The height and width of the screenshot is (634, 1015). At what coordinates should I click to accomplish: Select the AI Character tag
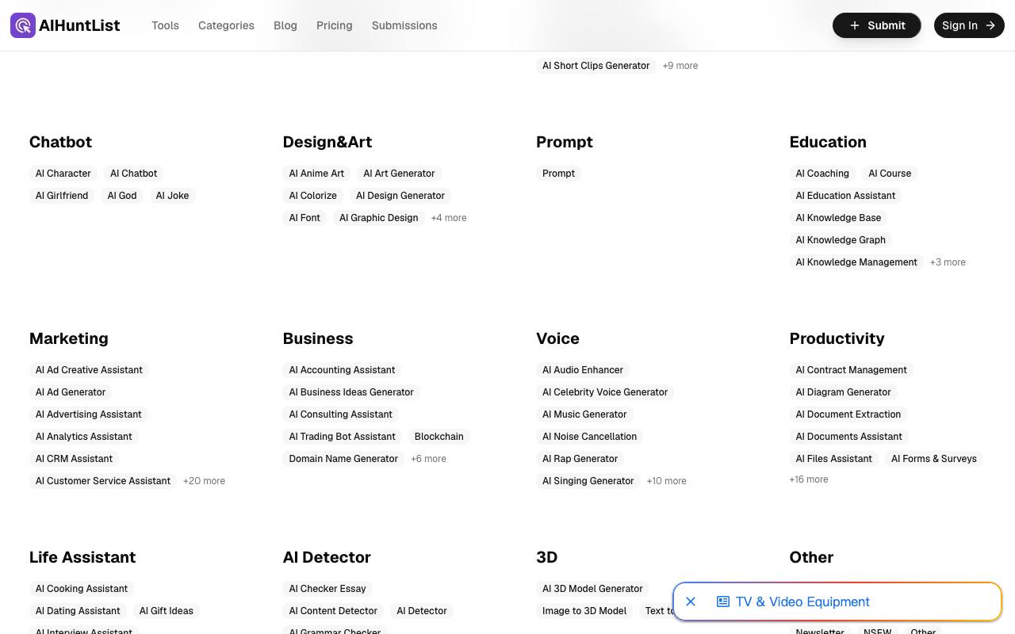click(63, 174)
